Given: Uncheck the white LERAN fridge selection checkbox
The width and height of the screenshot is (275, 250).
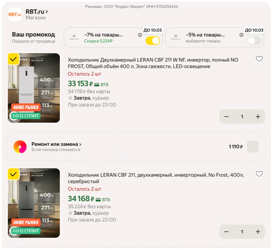Looking at the screenshot, I should coord(13,59).
